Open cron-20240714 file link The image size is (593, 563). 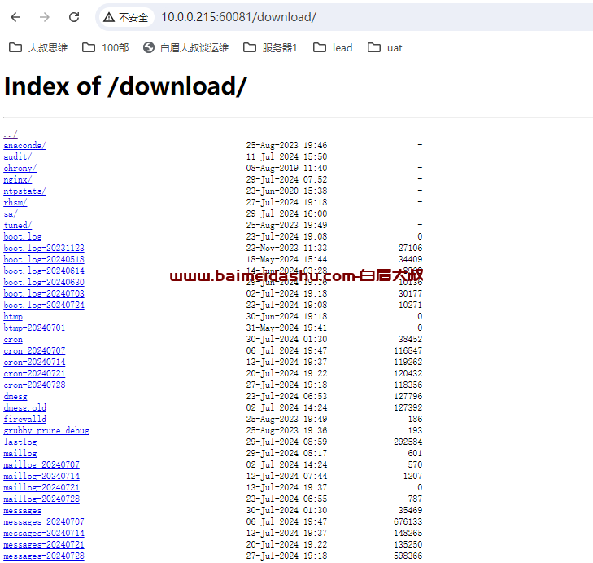34,363
